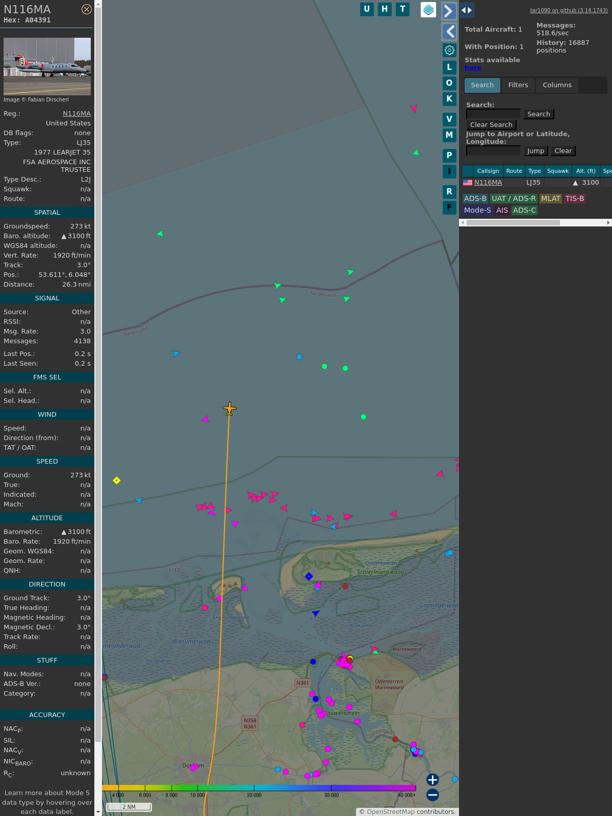Click the AIS legend label
This screenshot has height=816, width=612.
pyautogui.click(x=502, y=211)
